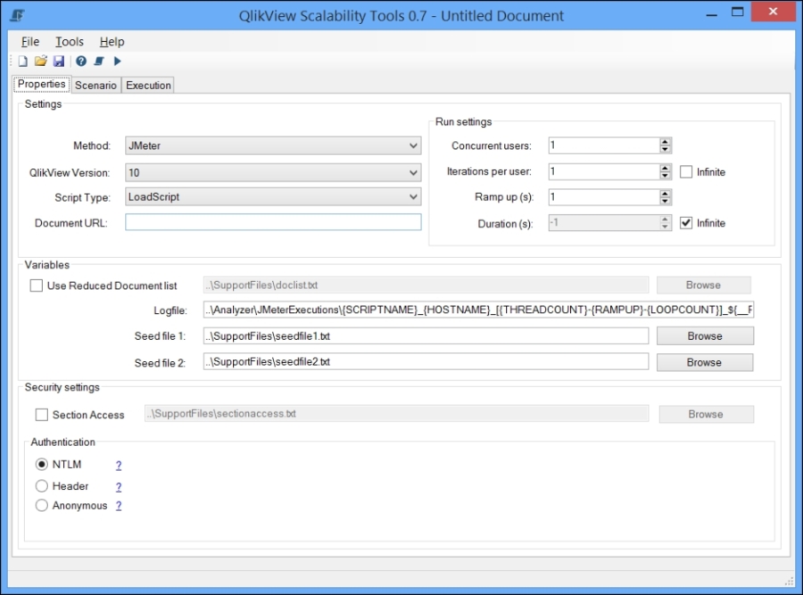Click the Logfile path field
This screenshot has height=595, width=803.
(x=478, y=310)
